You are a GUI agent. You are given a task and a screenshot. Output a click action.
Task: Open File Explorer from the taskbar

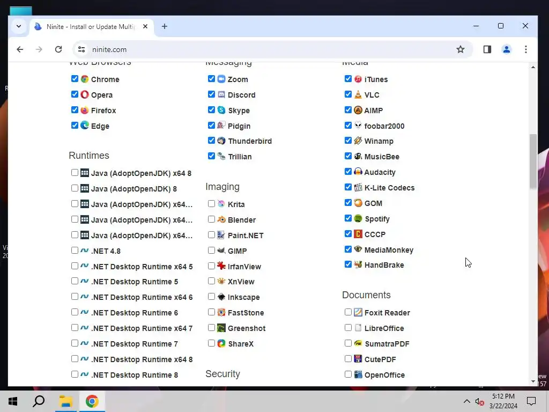65,401
